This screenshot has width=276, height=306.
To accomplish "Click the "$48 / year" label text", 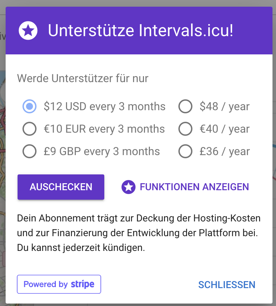I will pyautogui.click(x=225, y=106).
